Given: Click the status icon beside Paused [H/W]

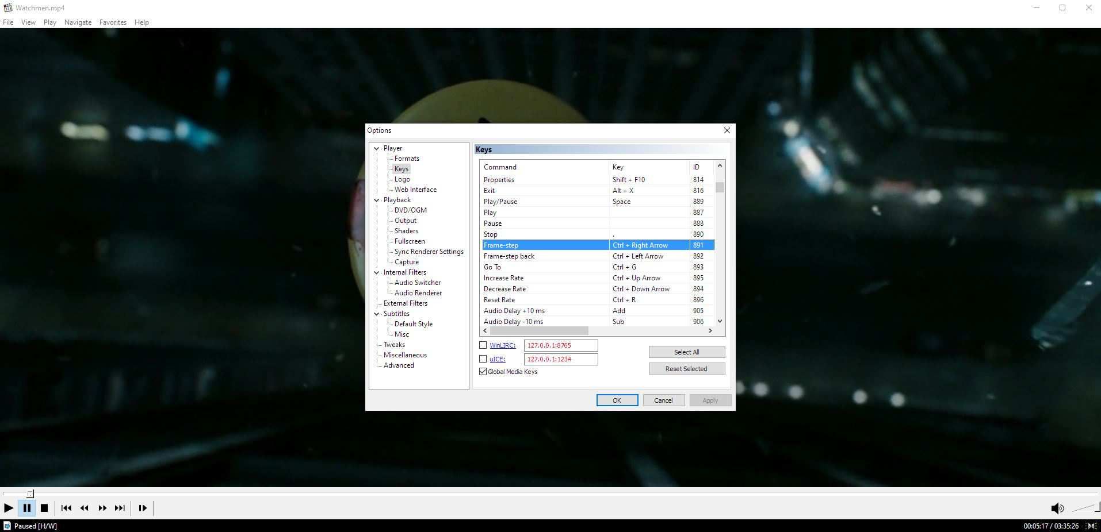Looking at the screenshot, I should tap(7, 526).
